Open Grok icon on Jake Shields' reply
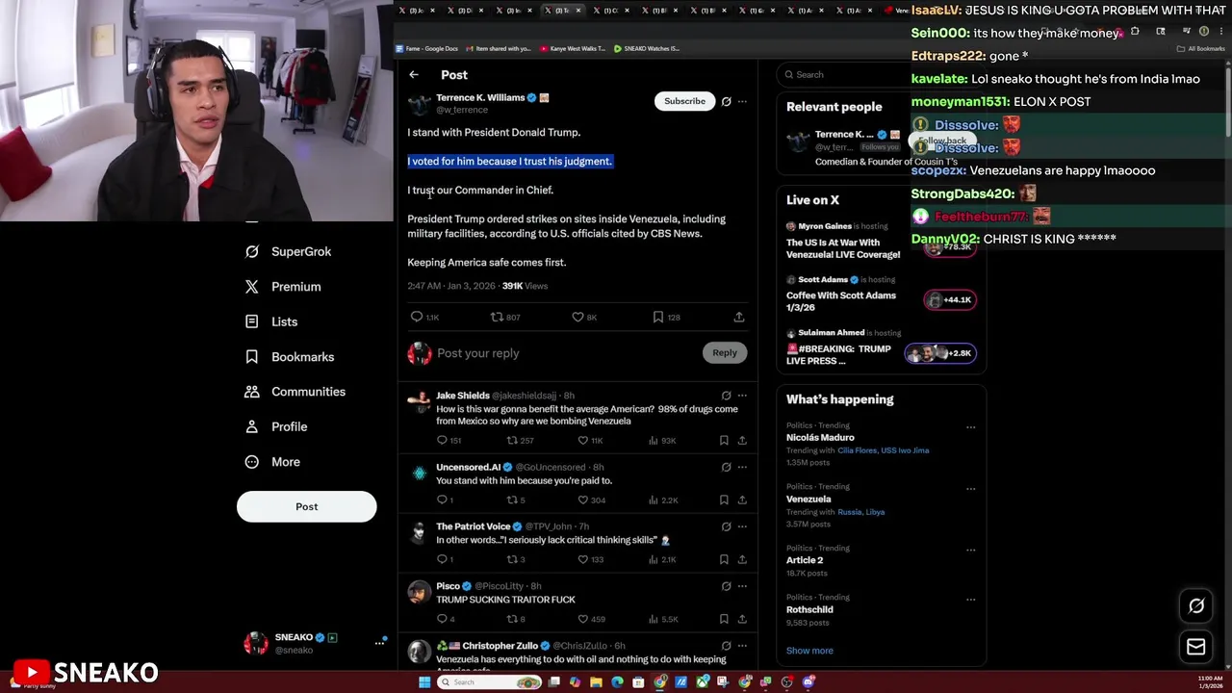Screen dimensions: 1232x693 (727, 396)
